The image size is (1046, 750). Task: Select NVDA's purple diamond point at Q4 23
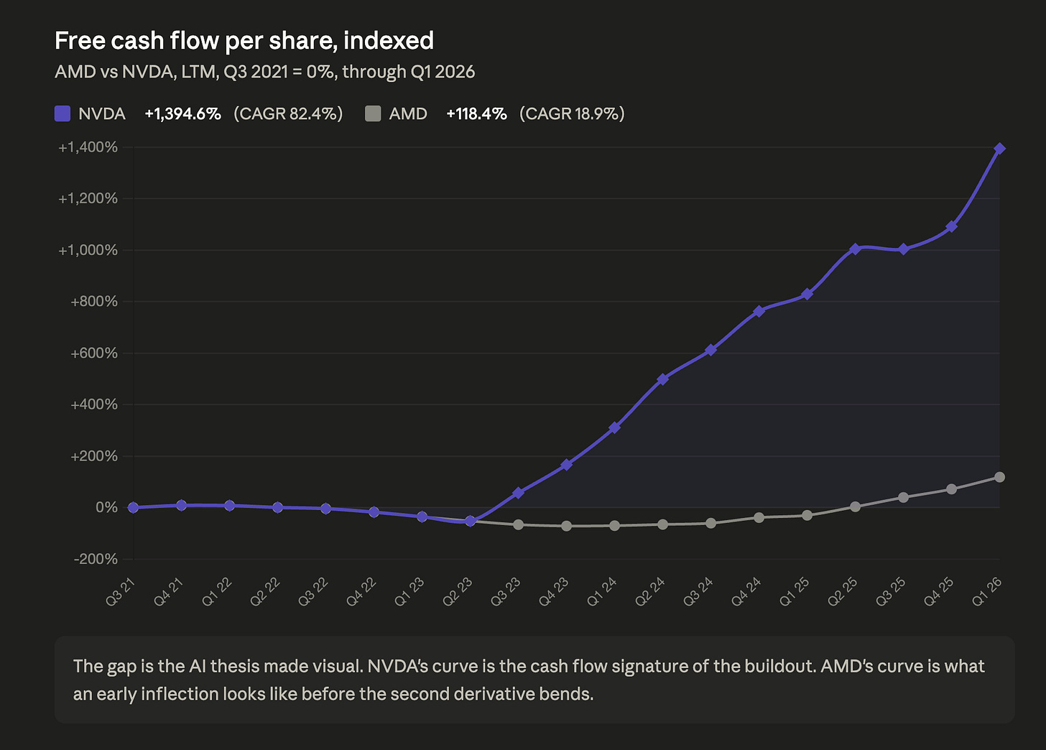567,465
